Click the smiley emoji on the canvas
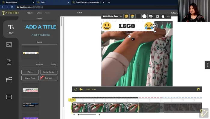The width and height of the screenshot is (210, 119). 107,26
